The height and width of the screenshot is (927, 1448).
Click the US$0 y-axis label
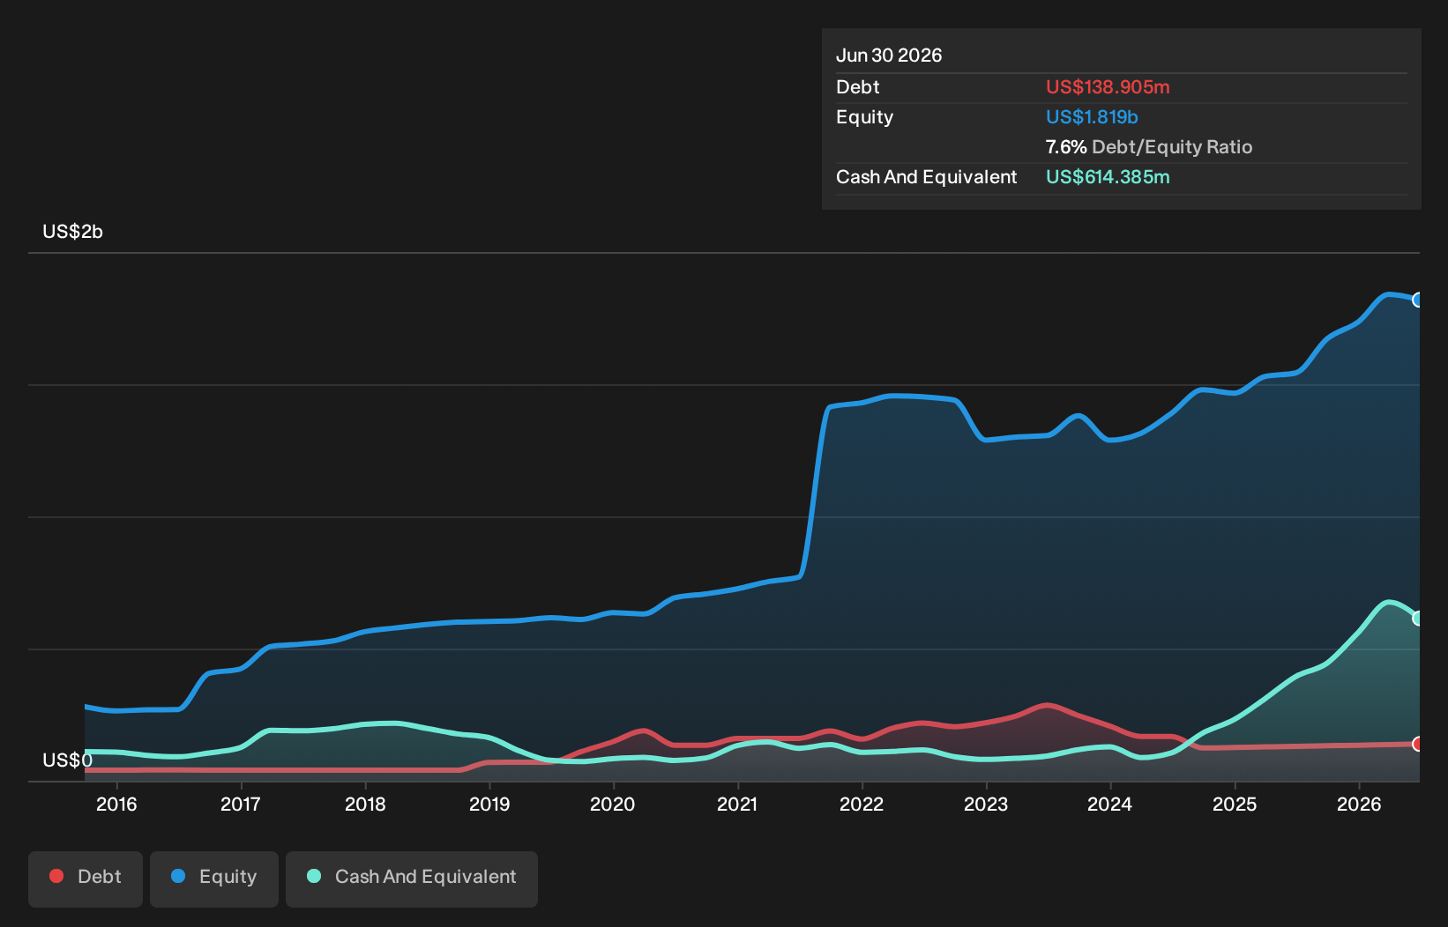(x=68, y=760)
